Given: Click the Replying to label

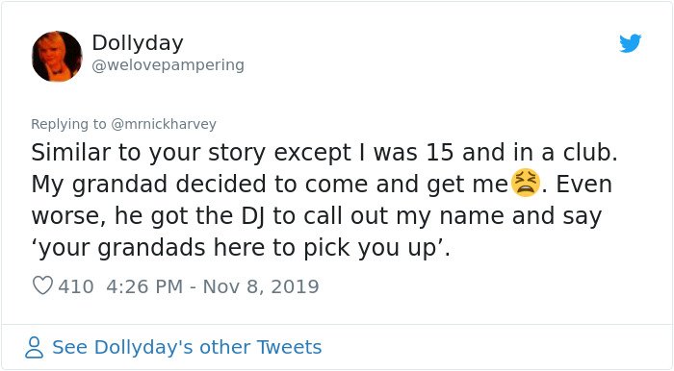Looking at the screenshot, I should tap(68, 124).
